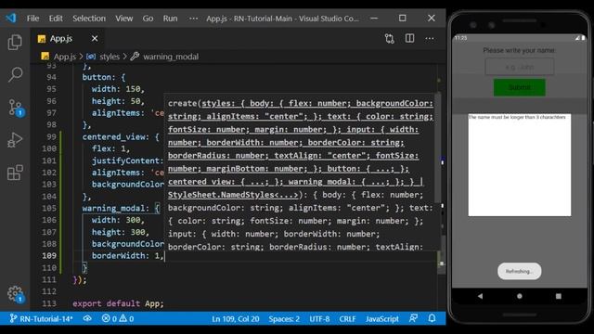
Task: Split the editor to the right
Action: pos(409,39)
